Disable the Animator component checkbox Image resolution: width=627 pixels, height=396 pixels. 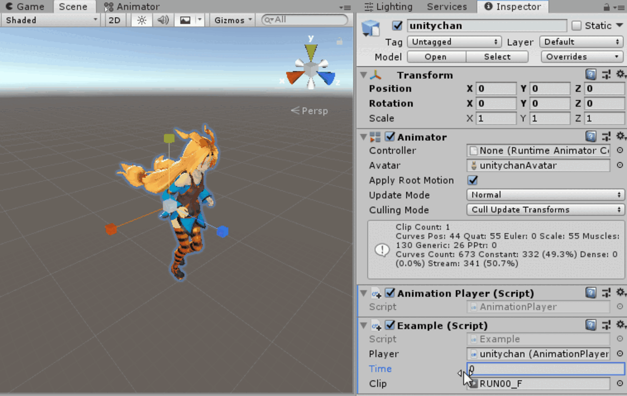[x=390, y=137]
